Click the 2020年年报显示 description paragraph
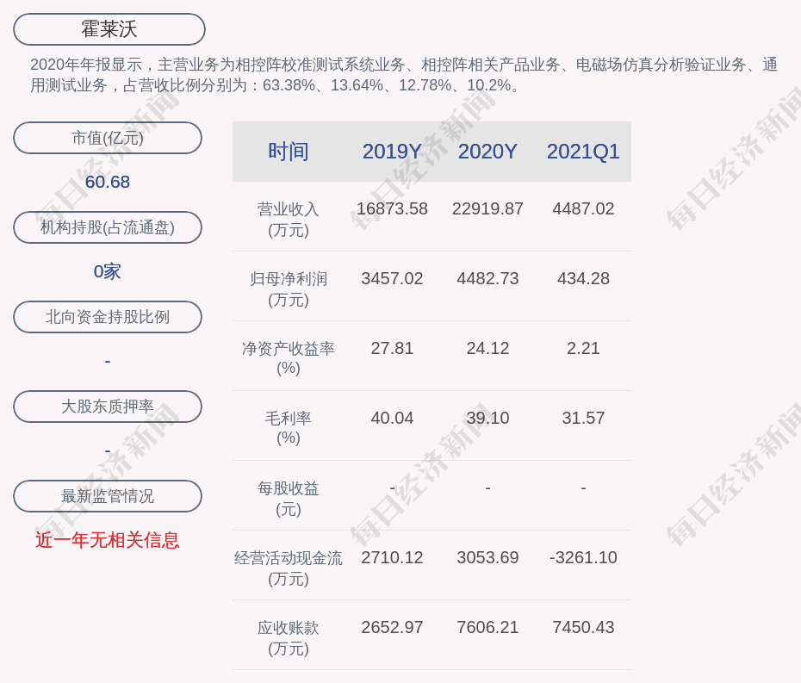801x683 pixels. point(404,75)
